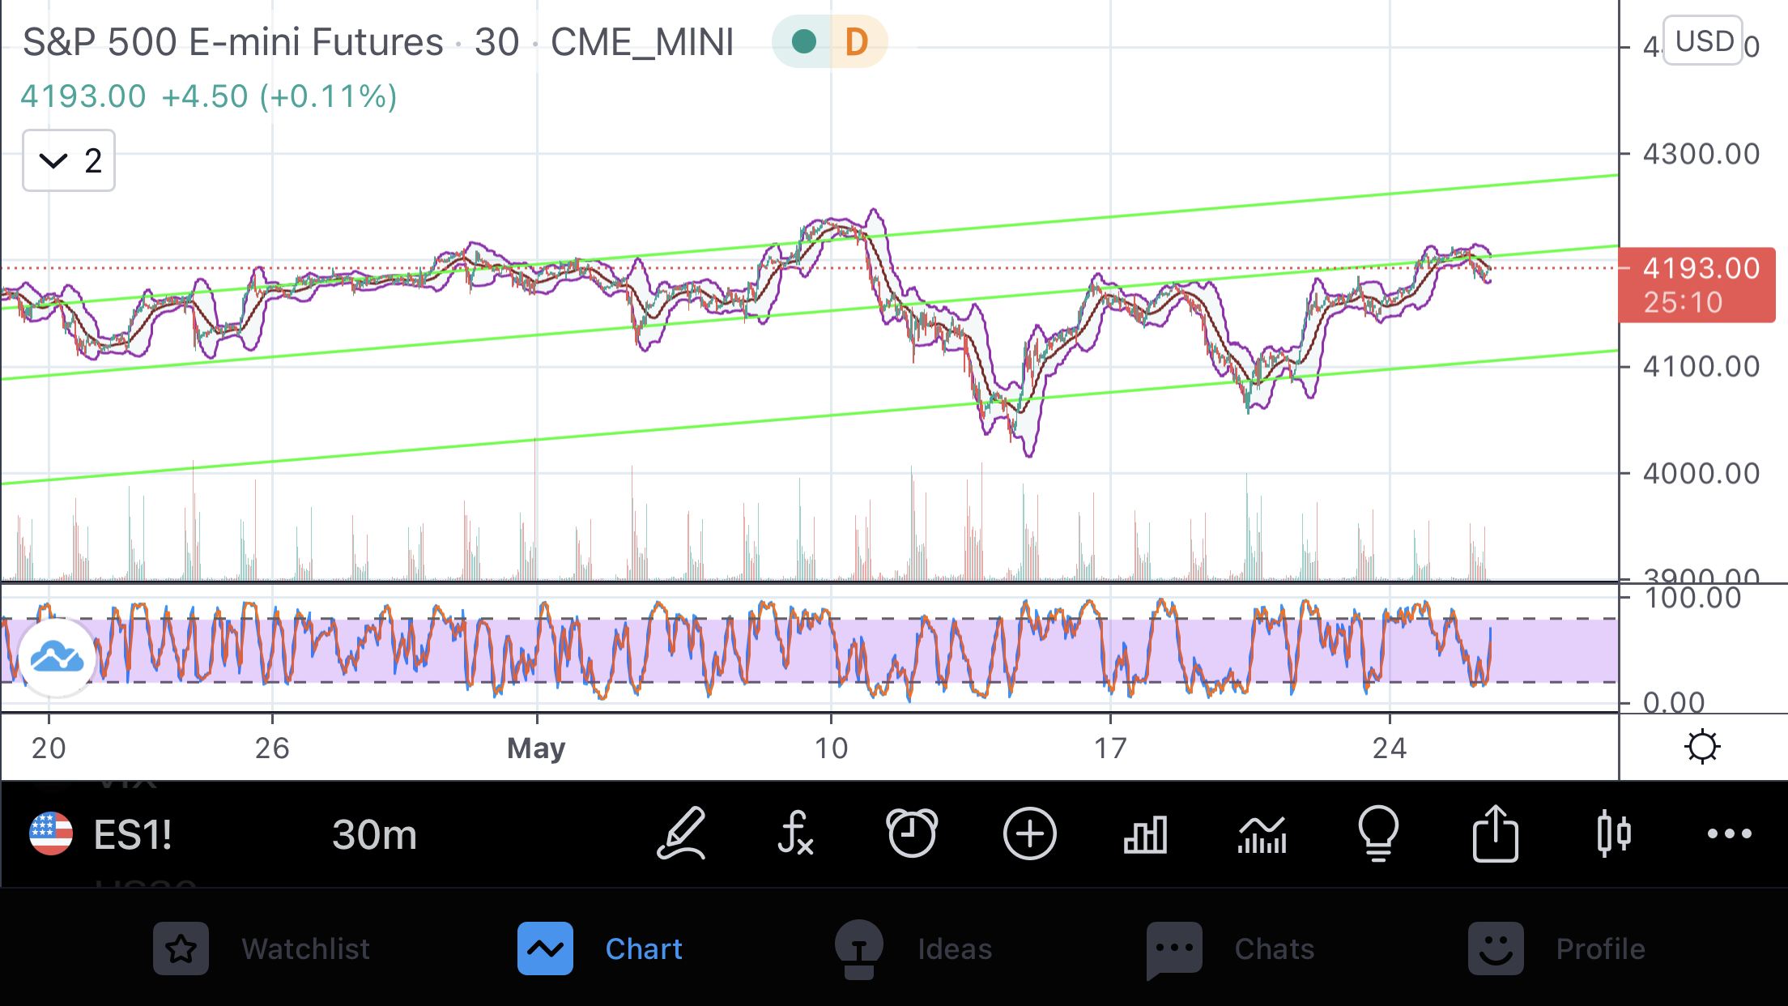
Task: Expand the collapsed indicators legend
Action: (x=69, y=160)
